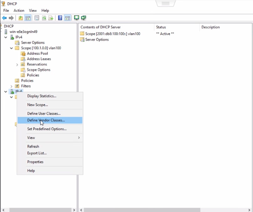Click the up one level folder toolbar icon
Image resolution: width=253 pixels, height=212 pixels.
pyautogui.click(x=20, y=18)
